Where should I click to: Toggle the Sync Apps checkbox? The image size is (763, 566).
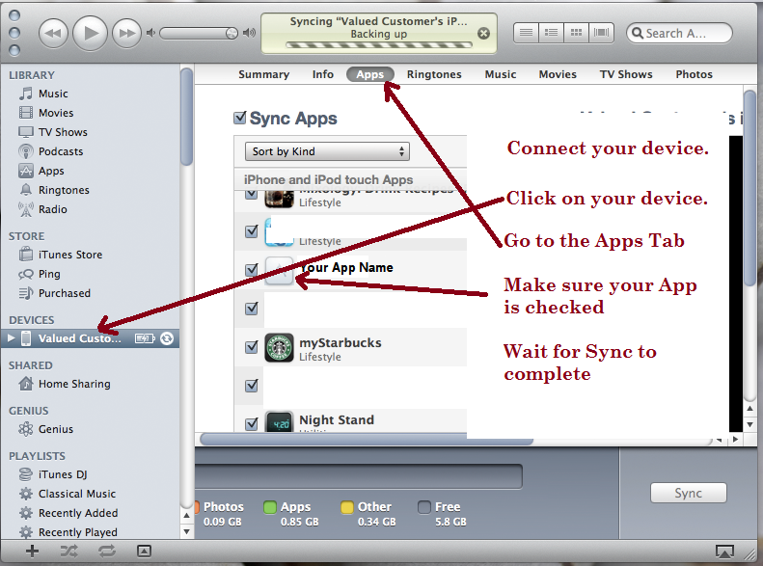click(x=240, y=118)
